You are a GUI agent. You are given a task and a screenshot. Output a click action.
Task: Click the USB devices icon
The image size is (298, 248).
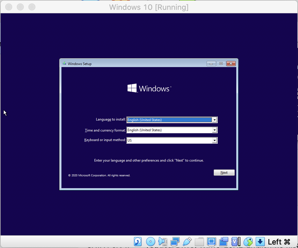pos(187,242)
